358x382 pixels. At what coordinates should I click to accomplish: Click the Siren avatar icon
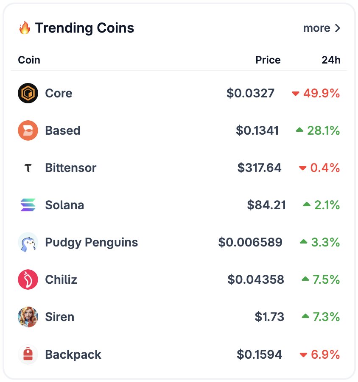pyautogui.click(x=28, y=317)
